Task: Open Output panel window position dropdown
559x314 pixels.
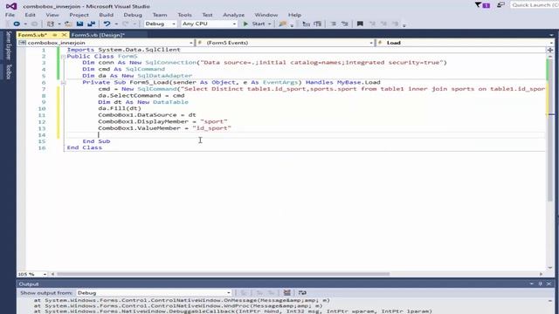Action: pos(531,283)
